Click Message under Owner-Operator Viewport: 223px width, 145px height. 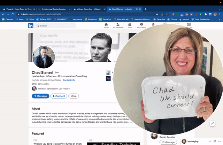(168, 142)
